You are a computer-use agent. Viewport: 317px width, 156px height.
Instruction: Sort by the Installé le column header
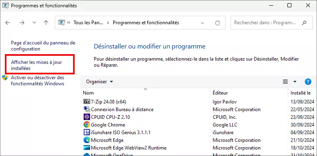(x=302, y=93)
